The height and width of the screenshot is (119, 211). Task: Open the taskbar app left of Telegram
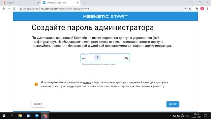29,116
